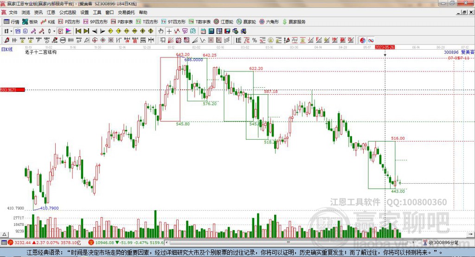Screen dimensions: 475x257
Task: Step chart left with black arrow
Action: (x=95, y=31)
